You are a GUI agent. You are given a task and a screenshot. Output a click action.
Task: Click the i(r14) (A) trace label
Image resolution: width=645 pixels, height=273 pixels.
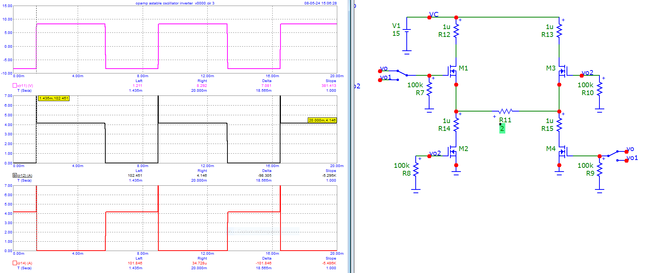pos(25,263)
